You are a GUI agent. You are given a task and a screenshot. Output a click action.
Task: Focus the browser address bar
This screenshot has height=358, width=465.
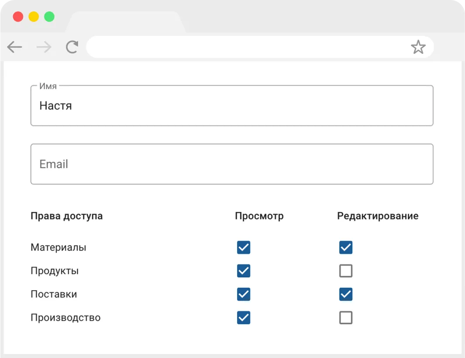click(x=260, y=47)
